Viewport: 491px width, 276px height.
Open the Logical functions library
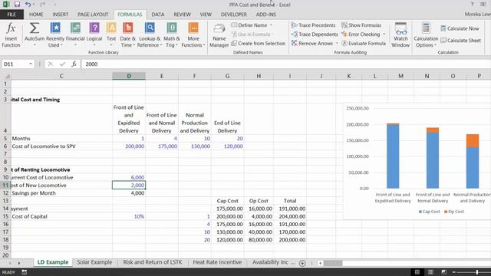(94, 35)
